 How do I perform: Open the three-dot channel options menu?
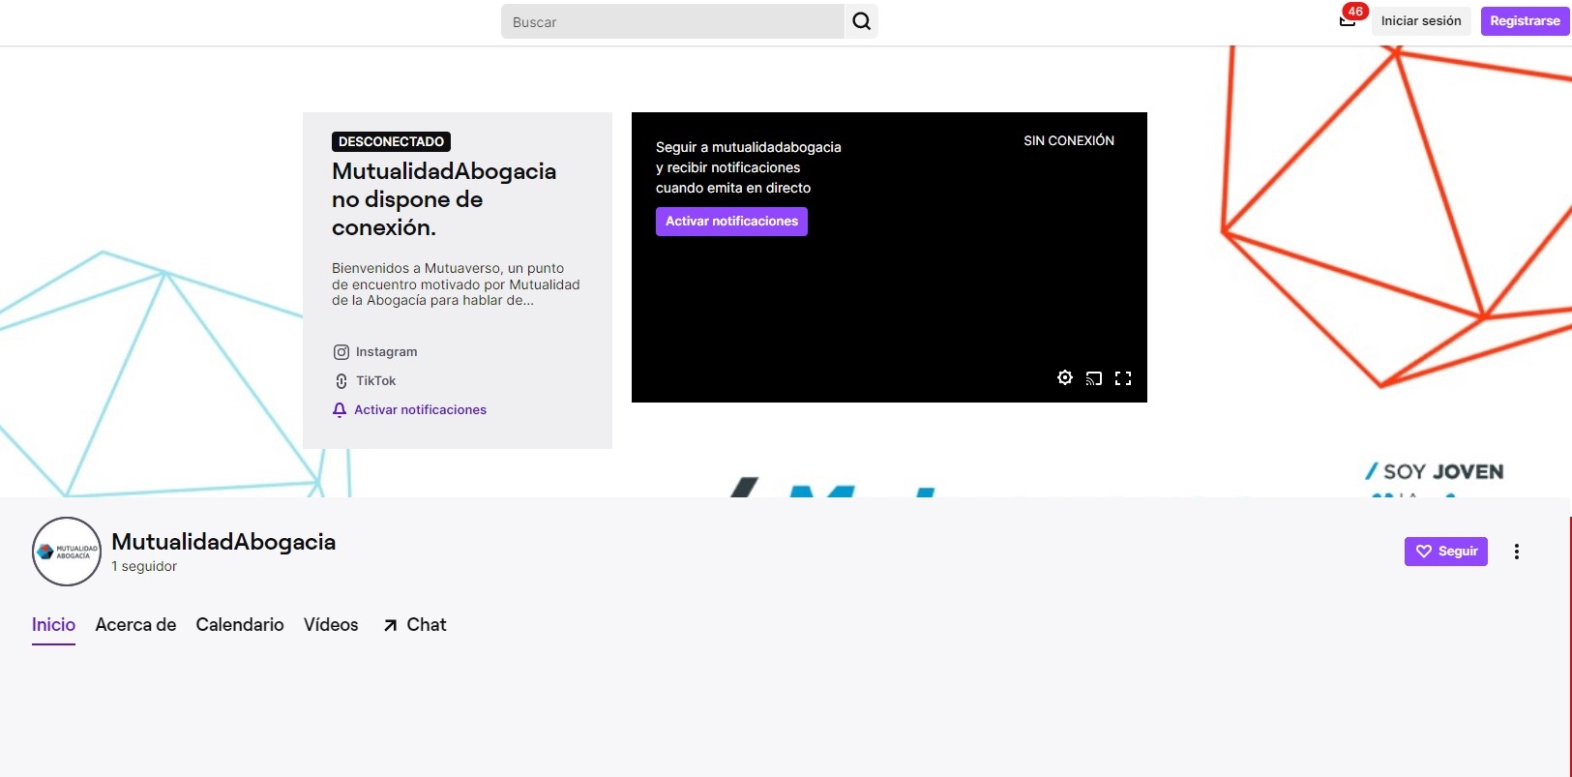1516,552
